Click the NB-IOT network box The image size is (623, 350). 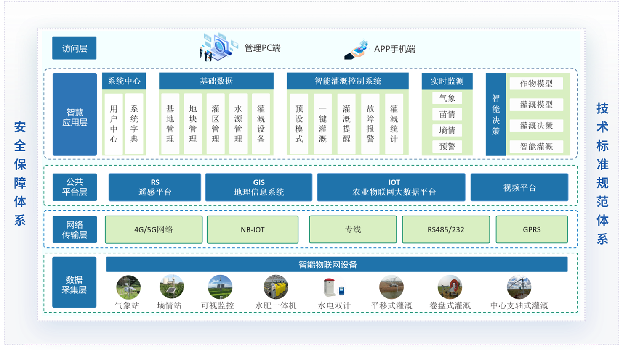(253, 229)
